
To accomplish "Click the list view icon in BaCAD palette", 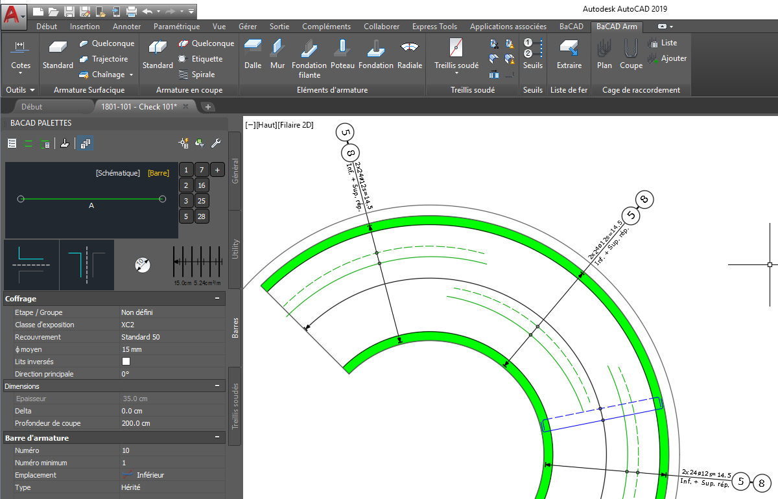I will [x=12, y=143].
